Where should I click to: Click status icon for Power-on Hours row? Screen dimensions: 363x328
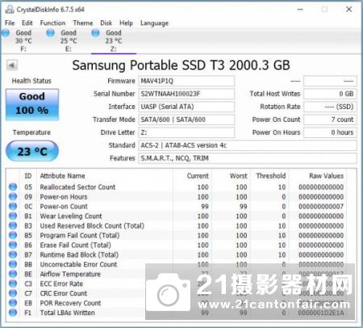pyautogui.click(x=13, y=196)
